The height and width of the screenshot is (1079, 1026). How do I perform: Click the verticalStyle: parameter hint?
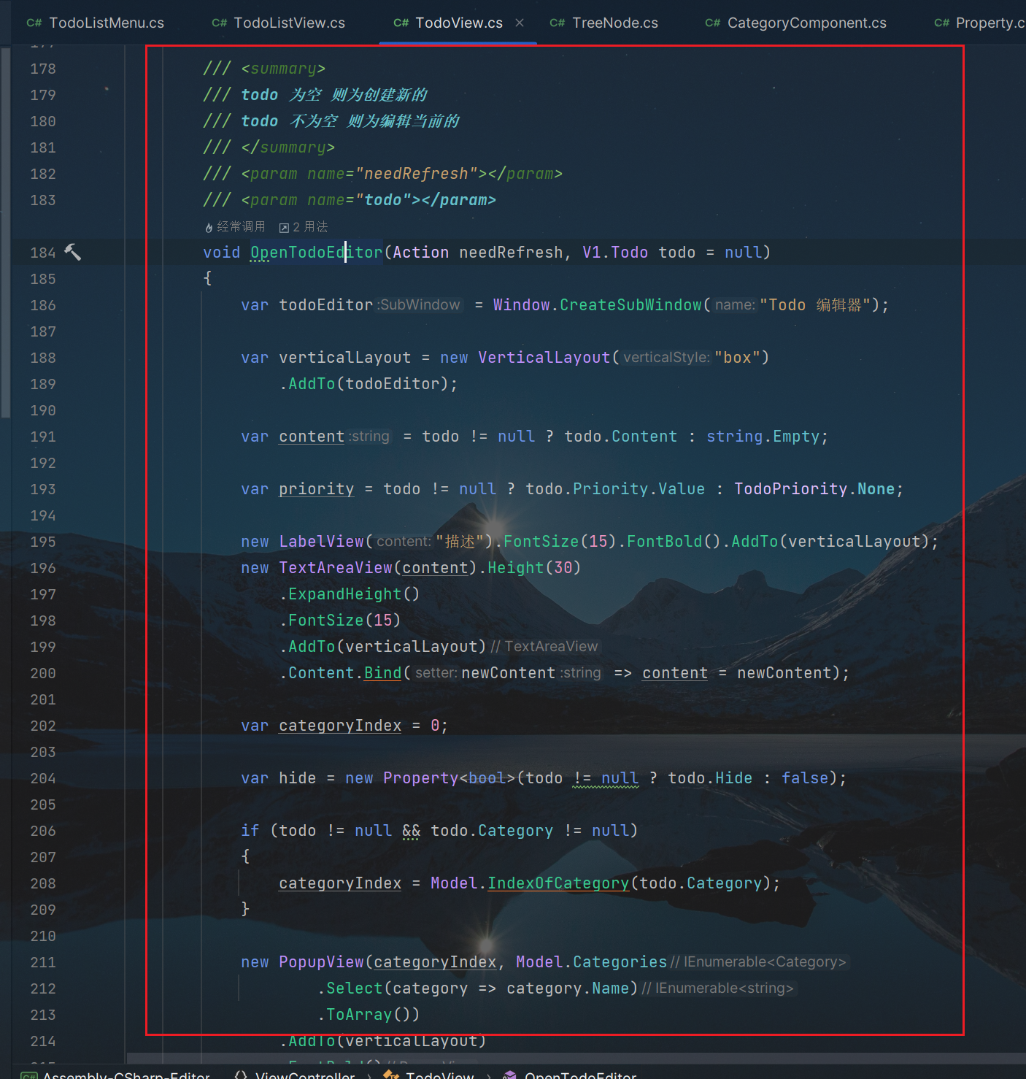coord(666,358)
